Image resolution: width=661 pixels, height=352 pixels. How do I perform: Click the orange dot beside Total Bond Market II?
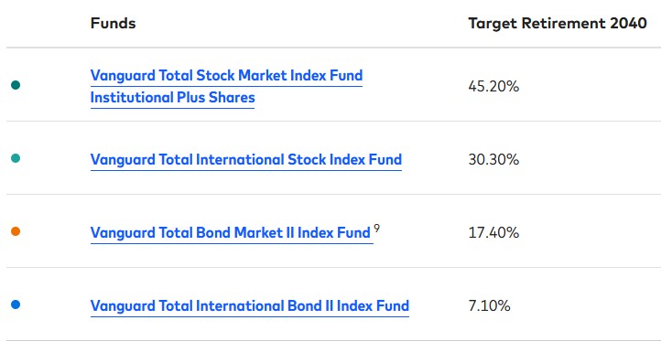point(16,231)
